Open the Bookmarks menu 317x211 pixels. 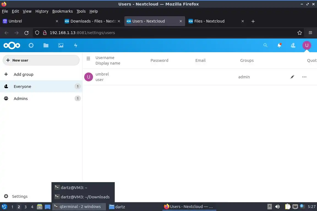62,11
